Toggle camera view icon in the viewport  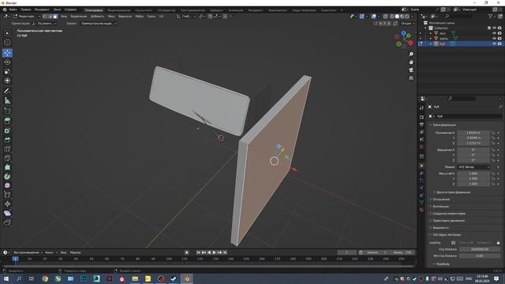tap(411, 70)
